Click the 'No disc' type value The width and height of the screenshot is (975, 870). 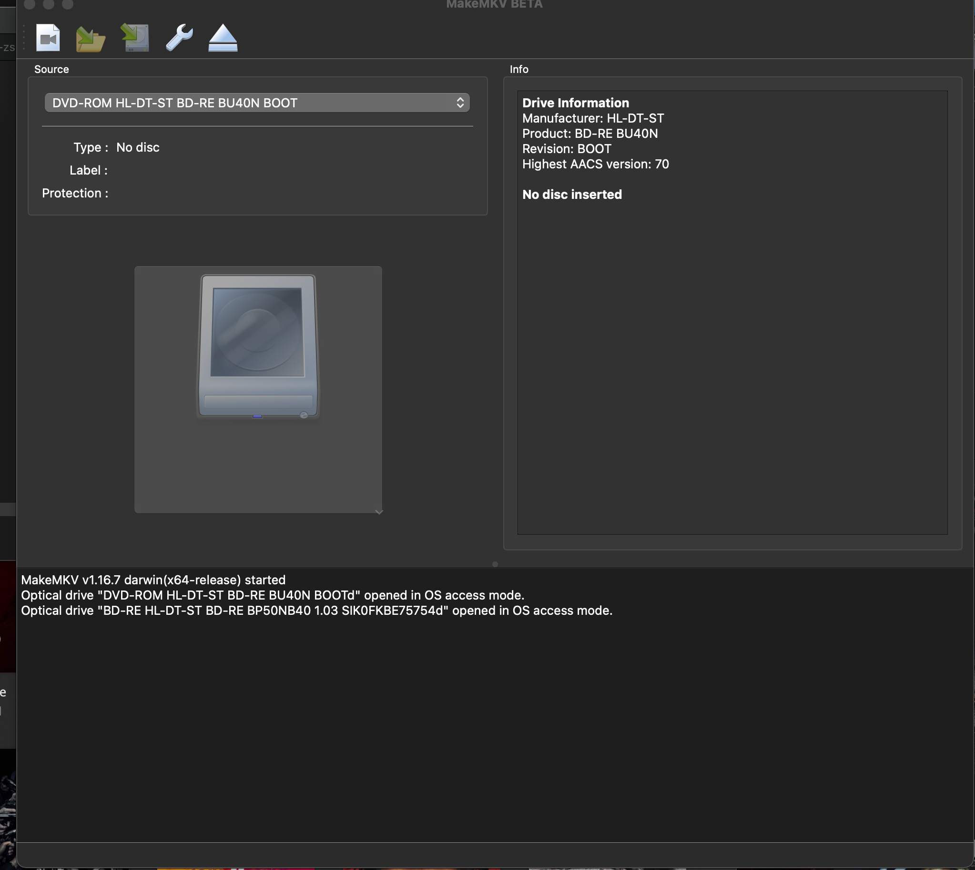(138, 147)
